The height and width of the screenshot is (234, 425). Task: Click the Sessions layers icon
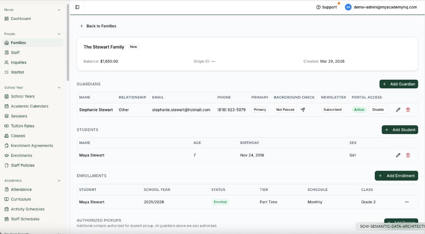pos(7,116)
